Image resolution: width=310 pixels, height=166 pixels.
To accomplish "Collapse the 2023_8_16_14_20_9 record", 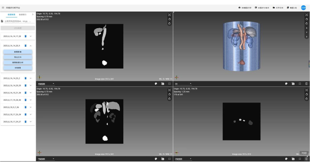I will point(31,46).
